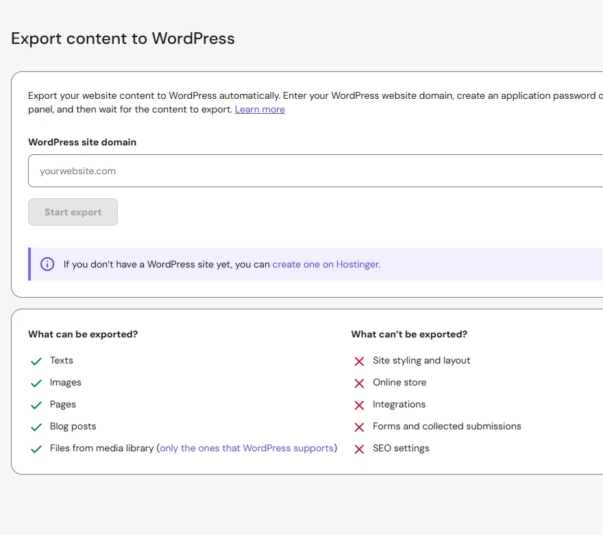The image size is (603, 535).
Task: Click Forms and collected submissions text
Action: pyautogui.click(x=447, y=426)
